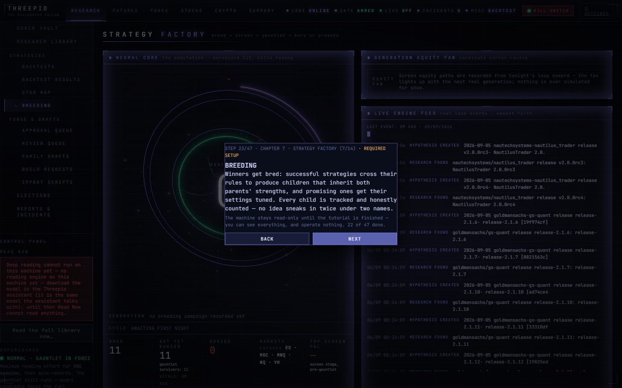Click the 'NORMAL · GAUNTLET IN FORCE' supercharge status
The width and height of the screenshot is (622, 388).
point(45,359)
